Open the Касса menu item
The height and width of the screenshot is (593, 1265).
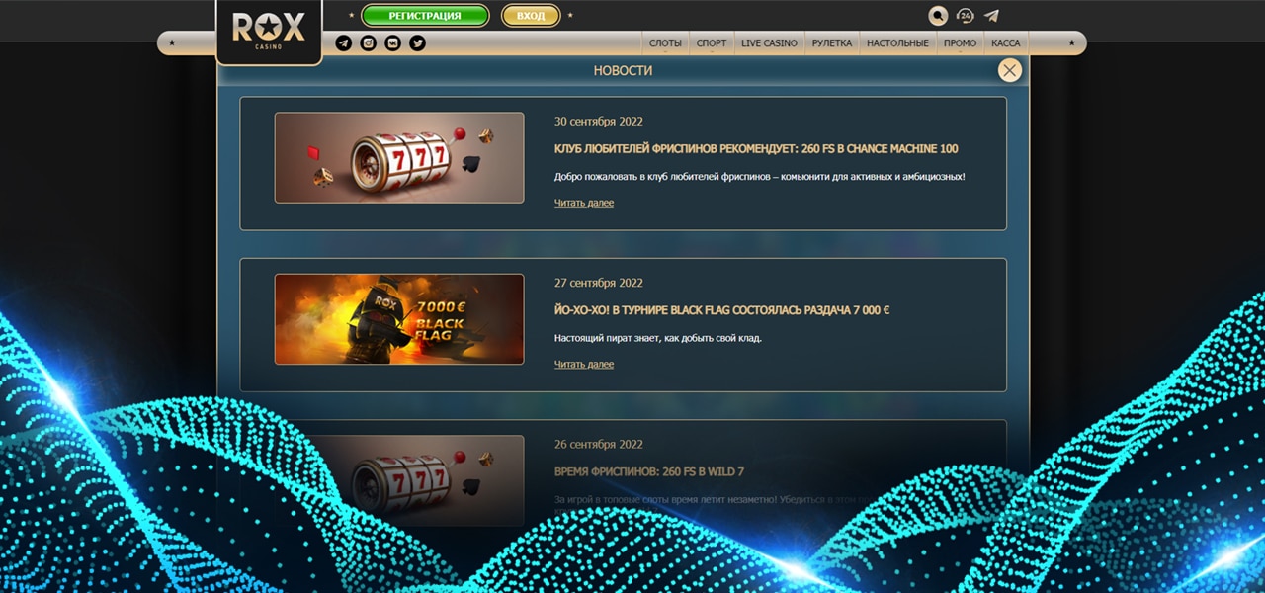pyautogui.click(x=1006, y=43)
